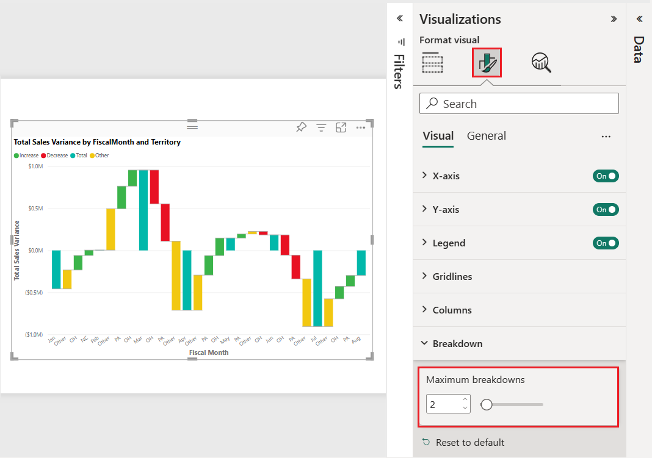Click the ($0.5M) y-axis label

[34, 292]
